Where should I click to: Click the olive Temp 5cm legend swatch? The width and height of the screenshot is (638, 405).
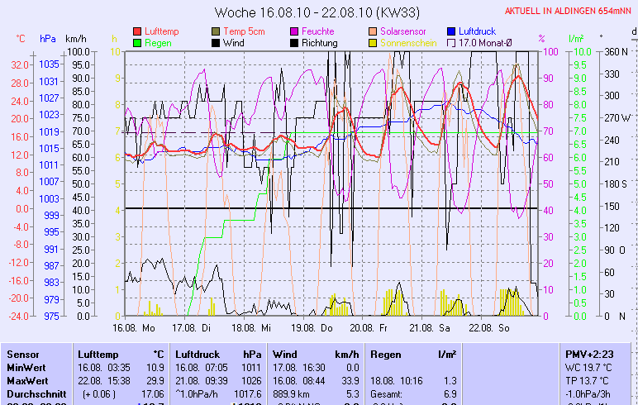coord(217,31)
